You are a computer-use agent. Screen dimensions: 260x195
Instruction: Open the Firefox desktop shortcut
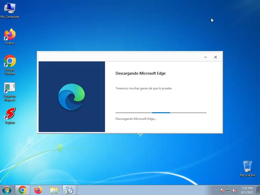(10, 37)
